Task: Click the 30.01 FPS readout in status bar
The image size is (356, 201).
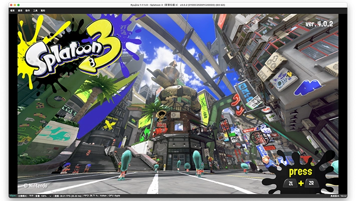Action: [68, 196]
